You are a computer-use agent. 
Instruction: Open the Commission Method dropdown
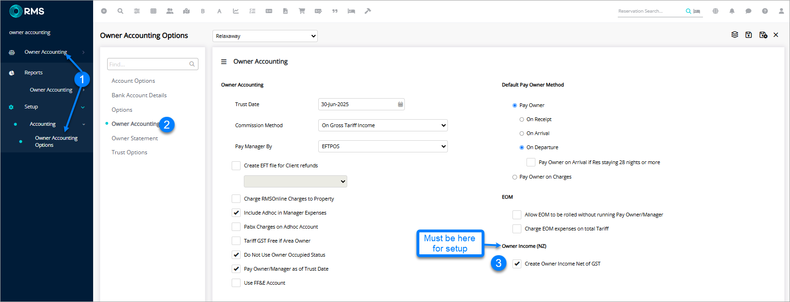pyautogui.click(x=382, y=125)
